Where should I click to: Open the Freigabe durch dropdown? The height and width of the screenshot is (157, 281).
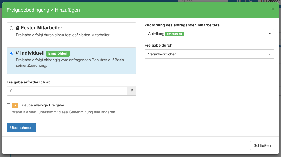point(209,54)
